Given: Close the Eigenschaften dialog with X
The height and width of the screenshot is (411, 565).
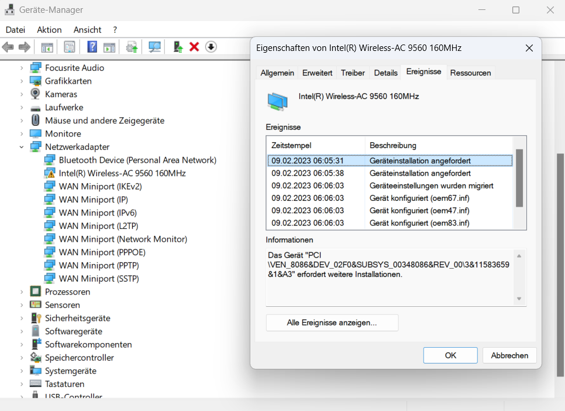Looking at the screenshot, I should [529, 48].
